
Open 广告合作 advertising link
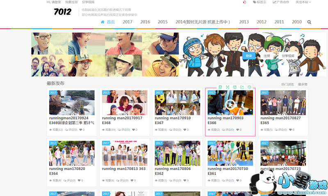pyautogui.click(x=281, y=2)
